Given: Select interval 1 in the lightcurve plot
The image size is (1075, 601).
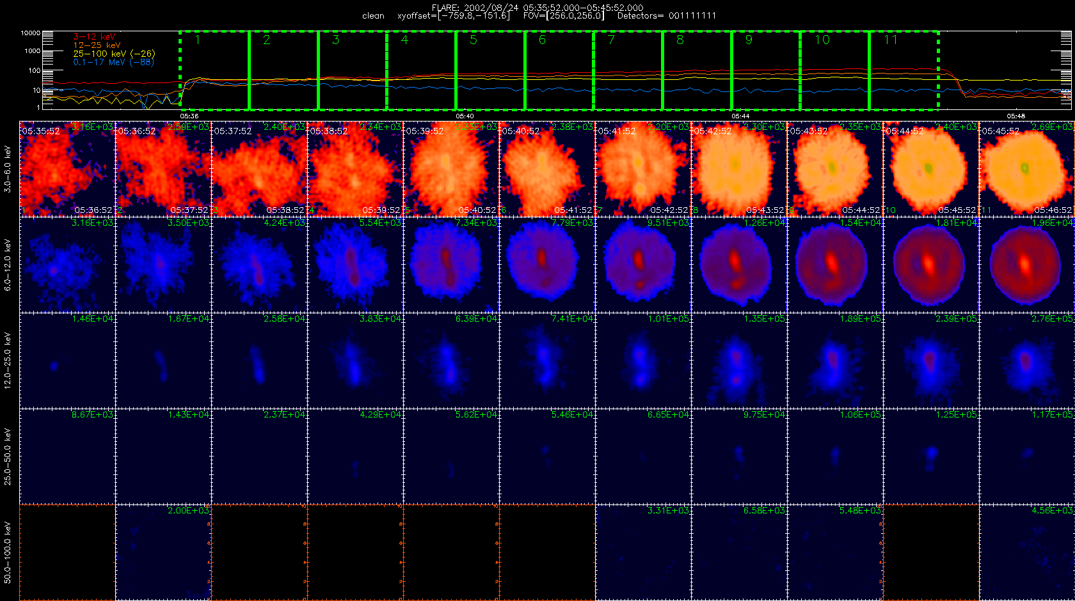Looking at the screenshot, I should (214, 70).
